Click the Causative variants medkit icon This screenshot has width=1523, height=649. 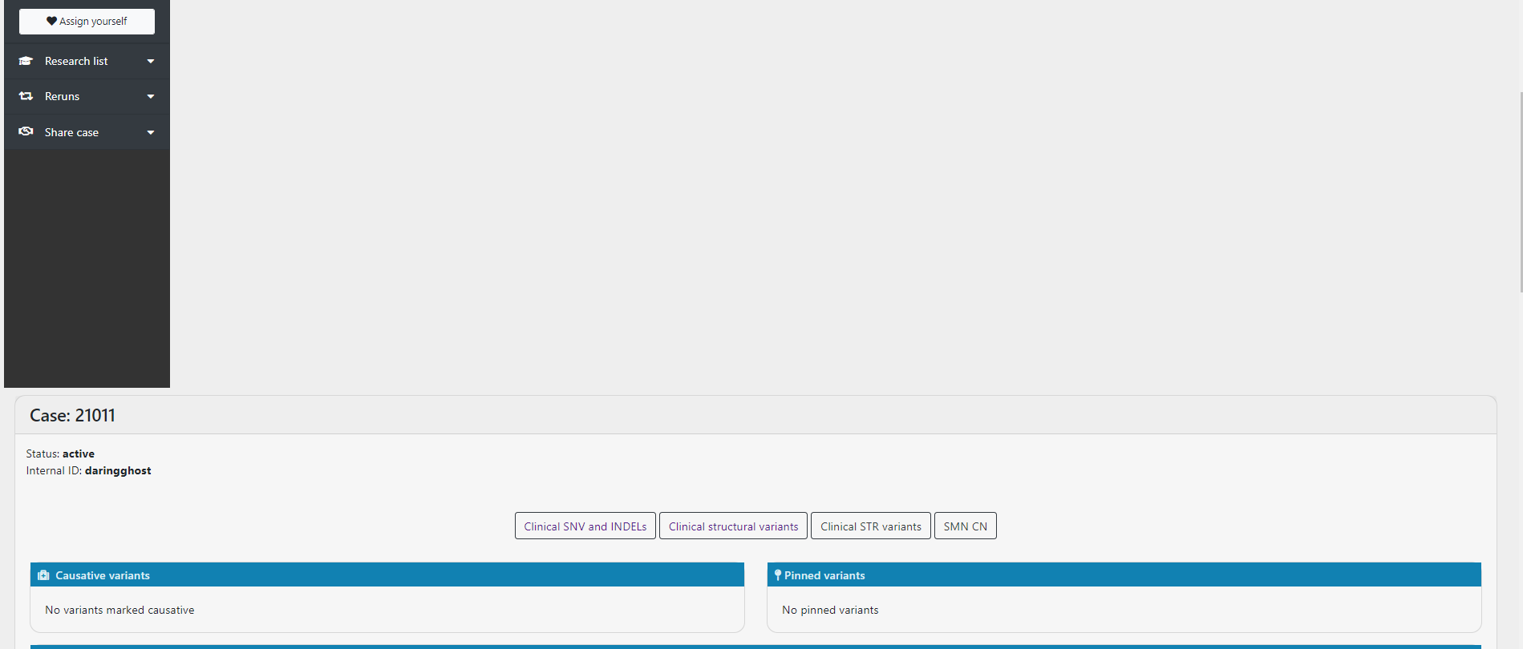click(44, 575)
